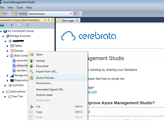Open the Connection Group panel options arrow

pos(45,20)
